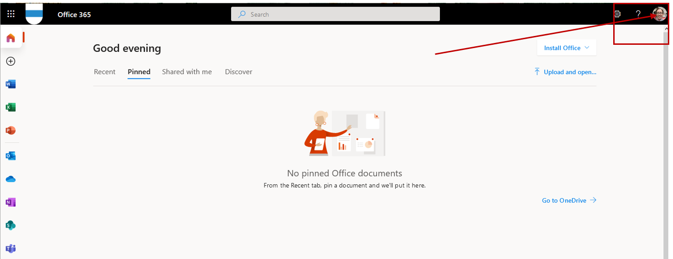Open OneDrive cloud icon in sidebar
Viewport: 673px width, 259px height.
coord(11,179)
